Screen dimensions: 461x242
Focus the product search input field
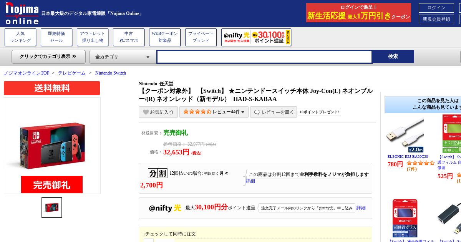264,57
